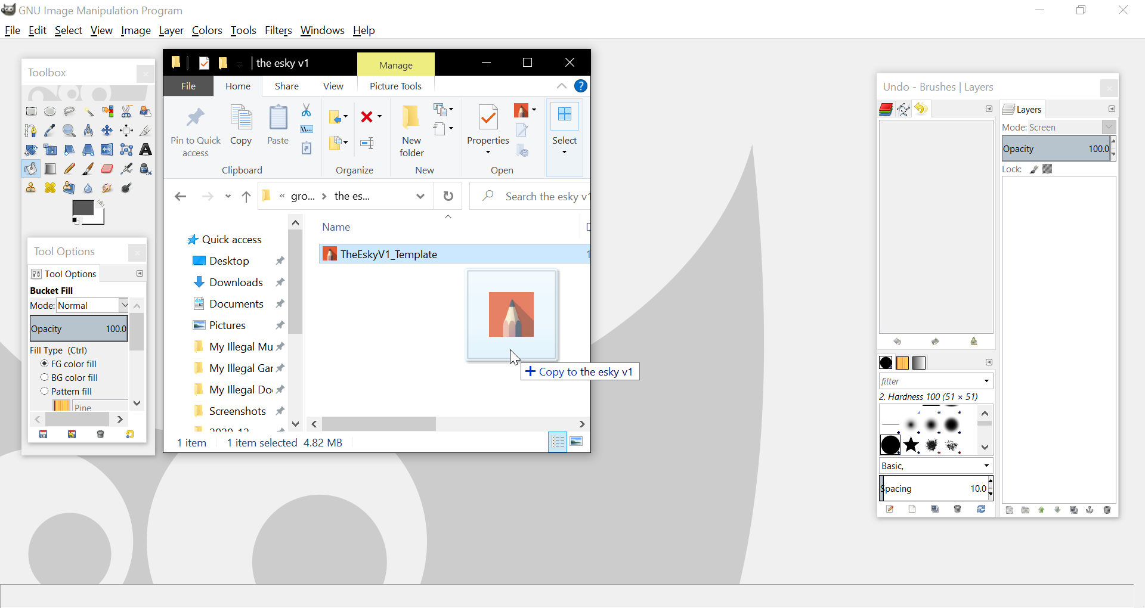Expand the Select dropdown in ribbon
1145x608 pixels.
click(x=564, y=153)
